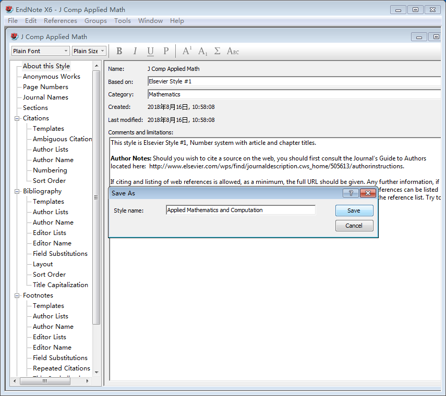
Task: Collapse the Bibliography tree node
Action: (17, 191)
